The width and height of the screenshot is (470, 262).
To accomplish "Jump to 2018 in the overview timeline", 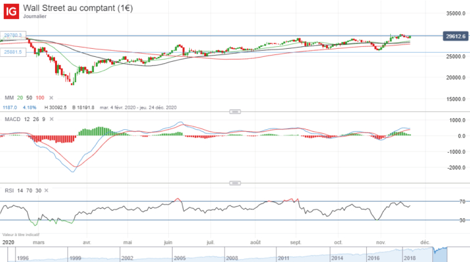I will point(410,258).
